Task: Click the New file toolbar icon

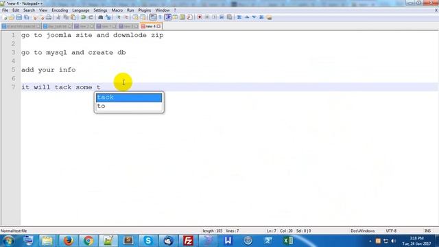Action: (x=5, y=17)
